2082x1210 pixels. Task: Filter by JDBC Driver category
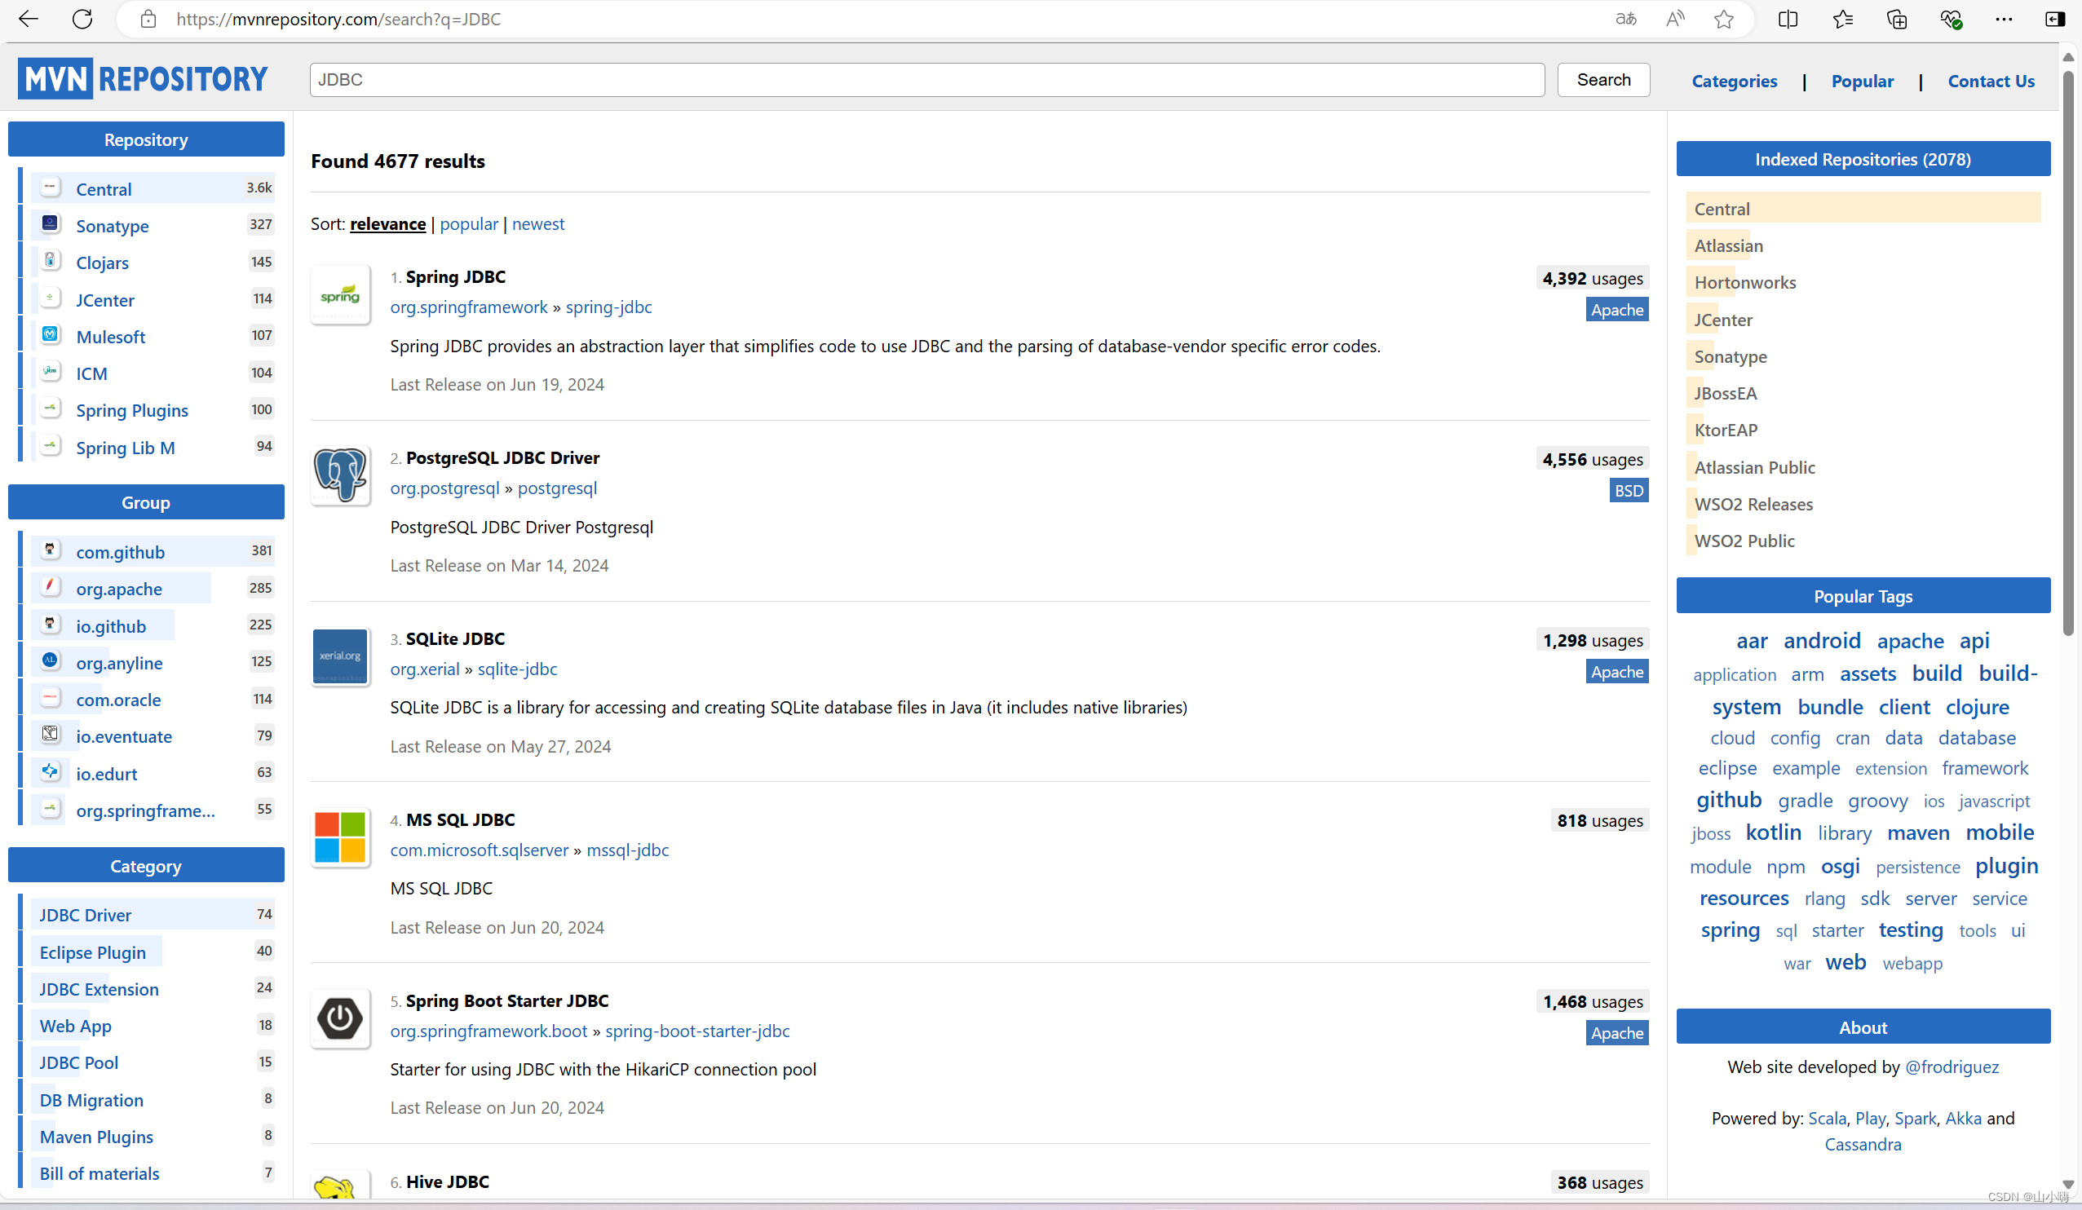[x=85, y=915]
